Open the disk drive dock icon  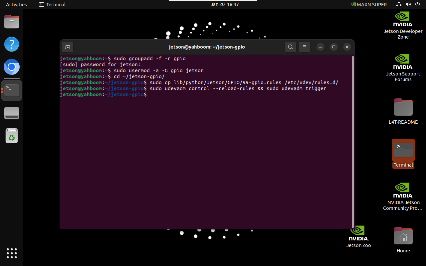pyautogui.click(x=12, y=113)
